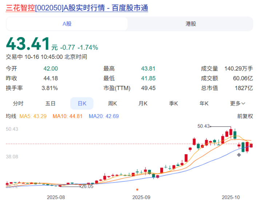Click the 50.43 high price annotation

point(203,126)
